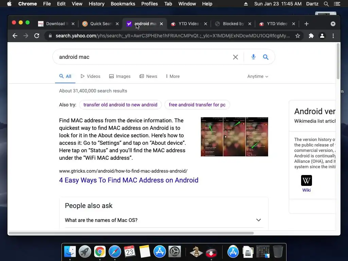The height and width of the screenshot is (261, 348).
Task: Open the Apple menu
Action: (9, 4)
